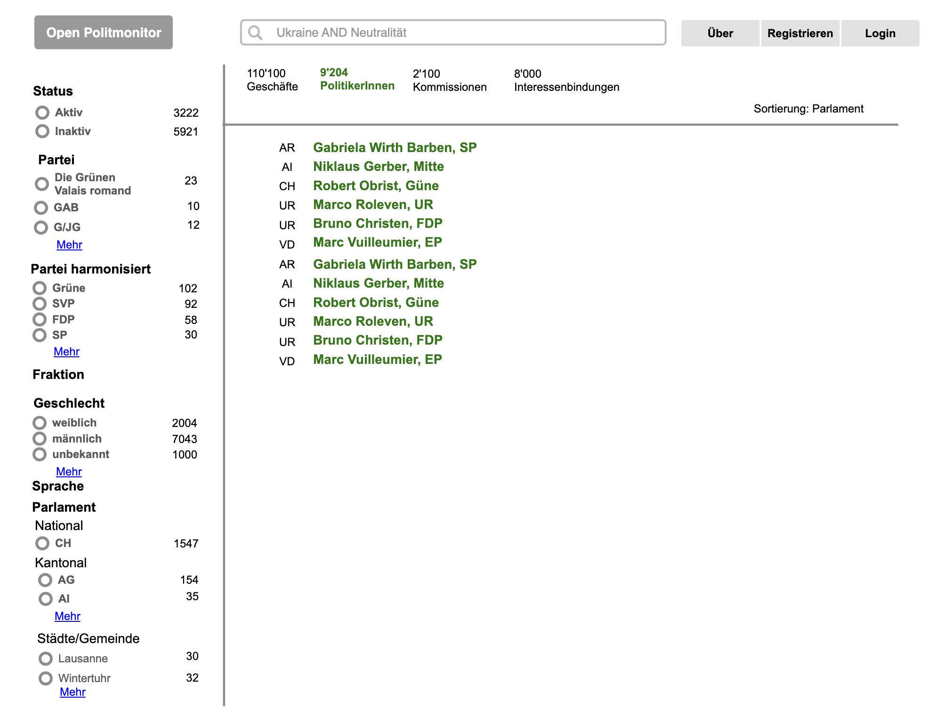This screenshot has height=724, width=945.
Task: Open the Sortierung: Parlament selector
Action: click(808, 109)
